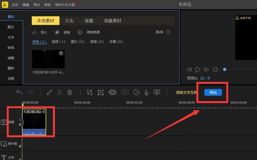Select 动画 in the left sidebar
Screen dimensions: 257x160
tap(11, 78)
